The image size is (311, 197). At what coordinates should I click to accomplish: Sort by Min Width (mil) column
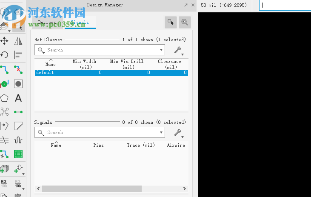(x=84, y=64)
